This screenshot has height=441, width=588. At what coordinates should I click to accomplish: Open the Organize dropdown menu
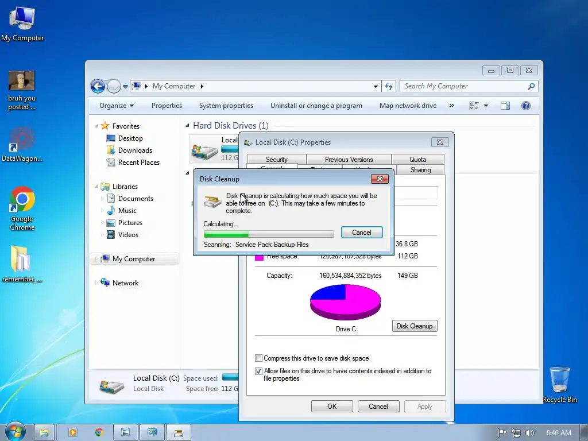[x=117, y=106]
